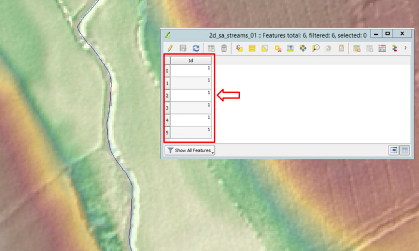
Task: Open the Show All Features filter dropdown
Action: tap(190, 150)
